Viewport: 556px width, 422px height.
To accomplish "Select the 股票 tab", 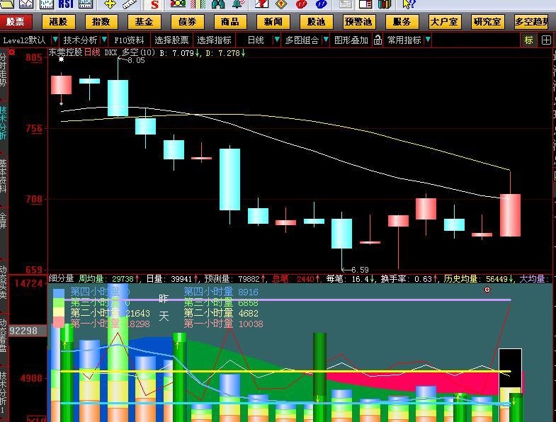I will pos(16,22).
